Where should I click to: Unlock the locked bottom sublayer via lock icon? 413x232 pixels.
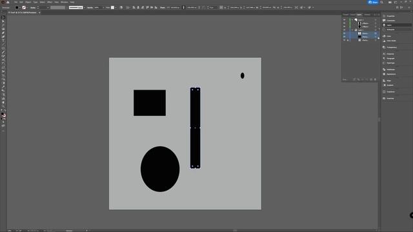(x=348, y=40)
